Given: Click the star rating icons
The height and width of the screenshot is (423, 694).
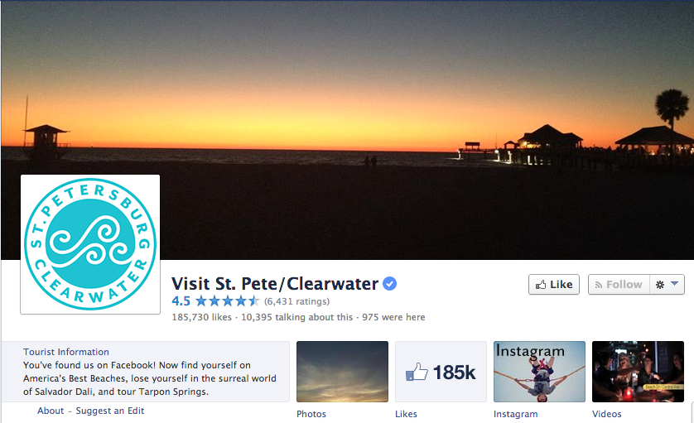Looking at the screenshot, I should tap(228, 301).
